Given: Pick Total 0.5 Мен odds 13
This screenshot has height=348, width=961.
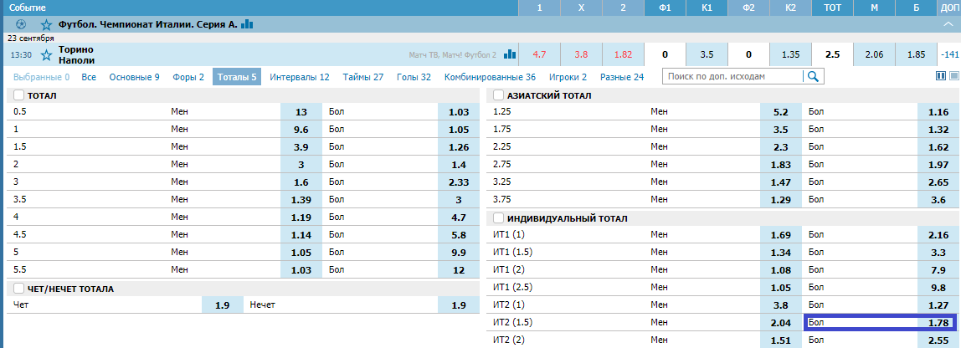Looking at the screenshot, I should tap(301, 112).
